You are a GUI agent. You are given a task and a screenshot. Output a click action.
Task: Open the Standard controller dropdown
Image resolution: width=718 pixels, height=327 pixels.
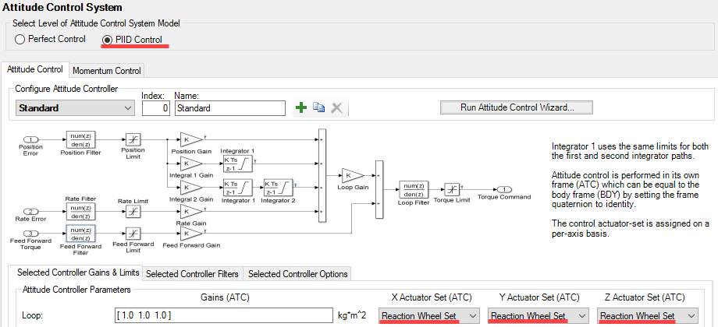click(75, 108)
